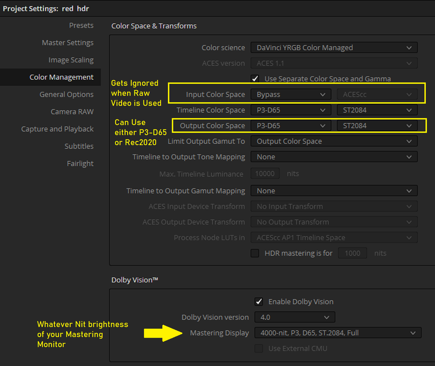Screen dimensions: 435x366
Task: Select Color Management in sidebar
Action: tap(50, 77)
